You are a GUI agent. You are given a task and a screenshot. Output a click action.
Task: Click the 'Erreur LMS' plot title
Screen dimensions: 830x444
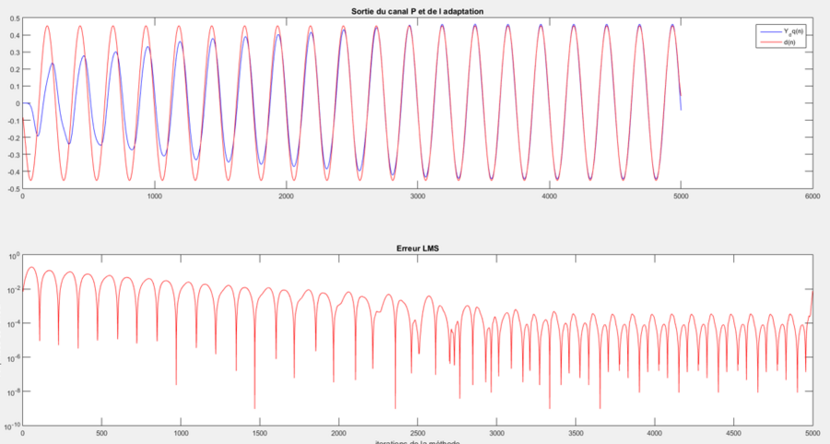(x=418, y=249)
